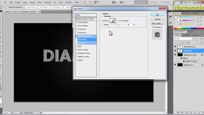Image resolution: width=204 pixels, height=115 pixels.
Task: Switch to the Channels tab
Action: coord(186,35)
